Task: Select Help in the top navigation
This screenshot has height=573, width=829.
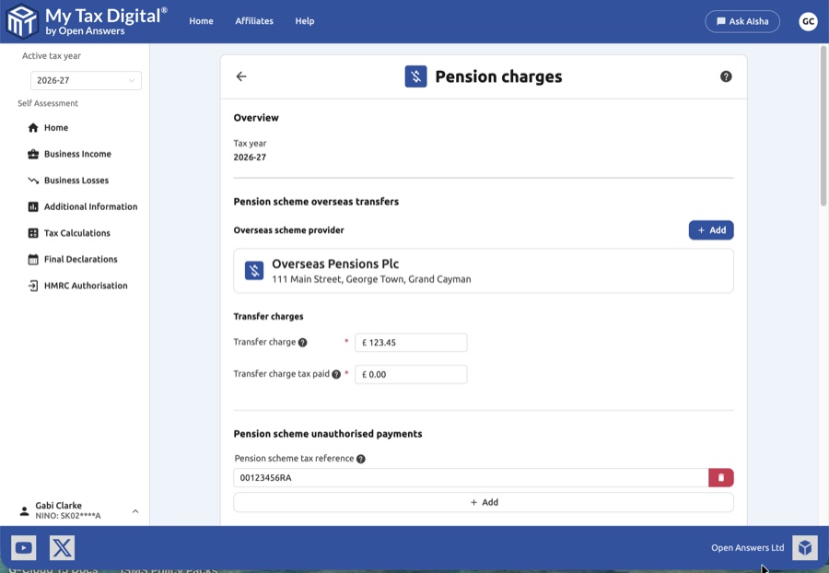Action: [305, 21]
